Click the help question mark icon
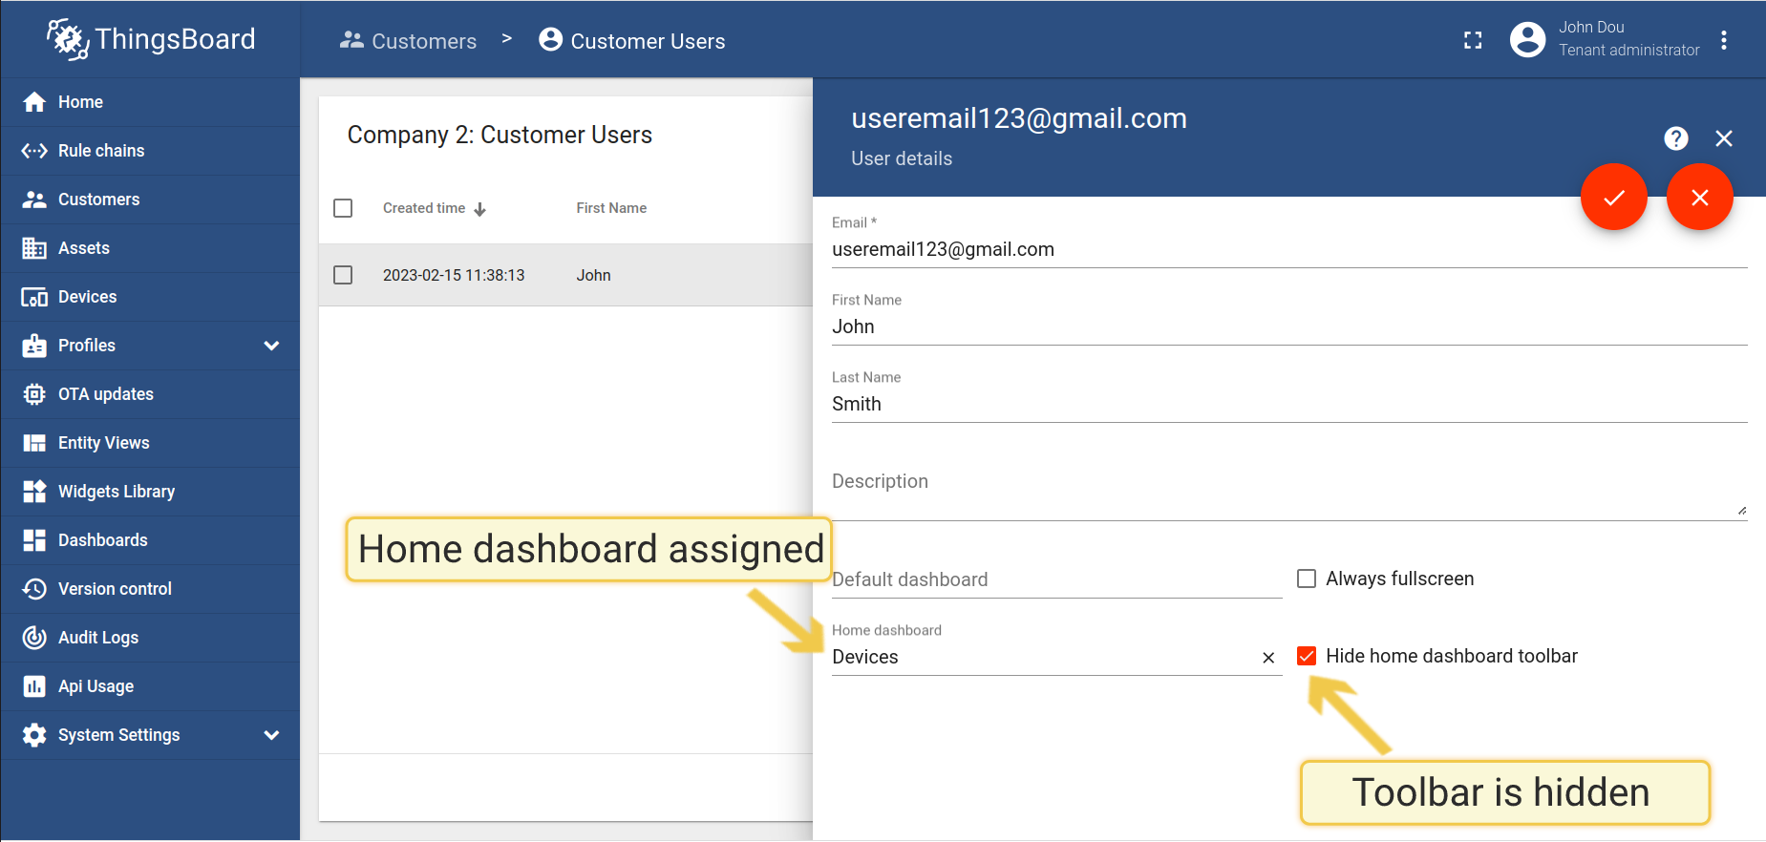Viewport: 1766px width, 842px height. [1675, 138]
